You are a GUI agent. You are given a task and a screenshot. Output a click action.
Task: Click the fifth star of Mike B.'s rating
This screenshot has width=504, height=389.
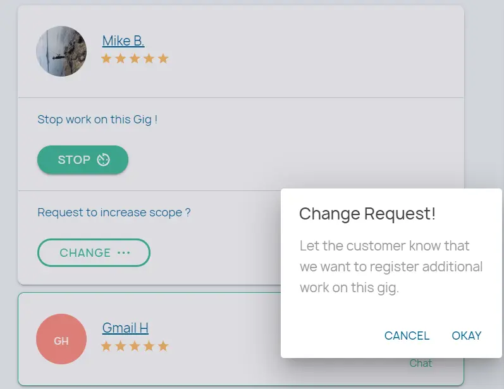click(163, 59)
